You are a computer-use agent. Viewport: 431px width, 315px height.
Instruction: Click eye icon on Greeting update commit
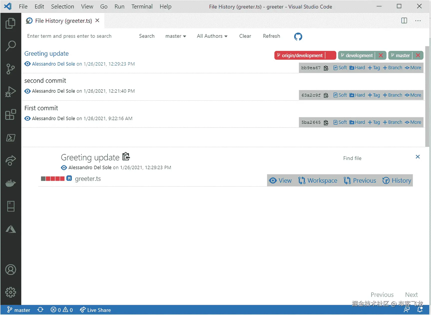point(27,64)
